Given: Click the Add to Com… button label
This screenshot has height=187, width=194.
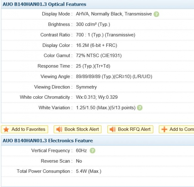Looking at the screenshot, I should (x=182, y=129).
